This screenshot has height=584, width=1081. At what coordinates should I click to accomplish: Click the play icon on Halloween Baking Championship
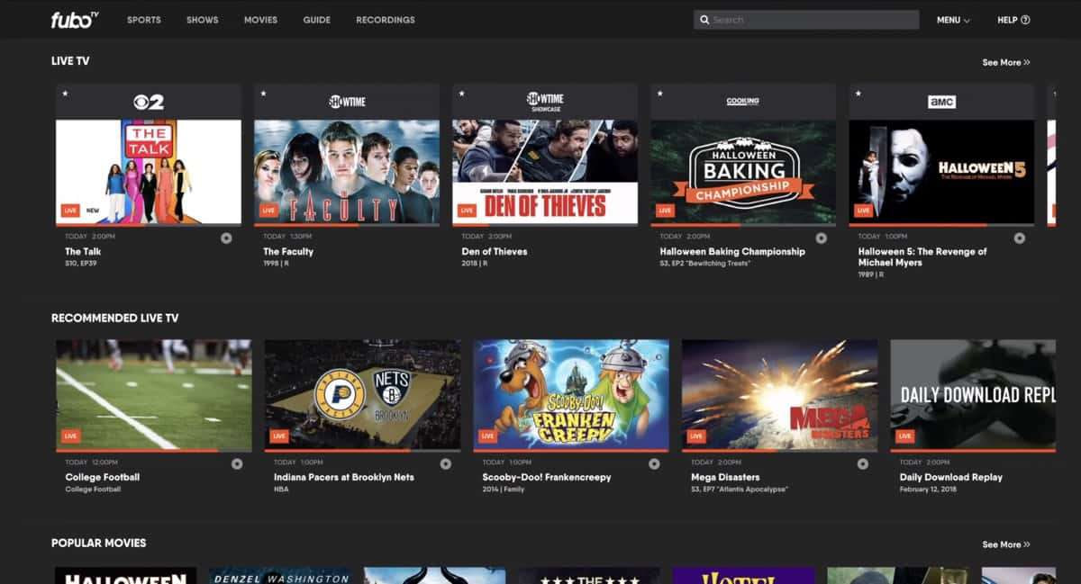click(820, 238)
